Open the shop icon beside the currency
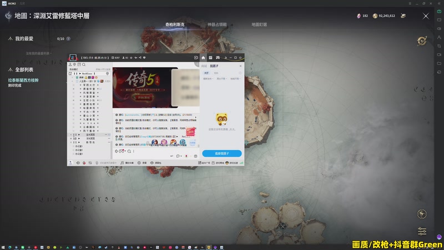444x250 pixels. pos(403,16)
